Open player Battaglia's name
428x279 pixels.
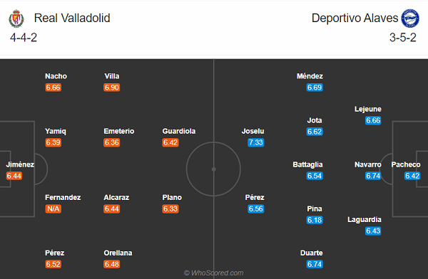(x=307, y=164)
